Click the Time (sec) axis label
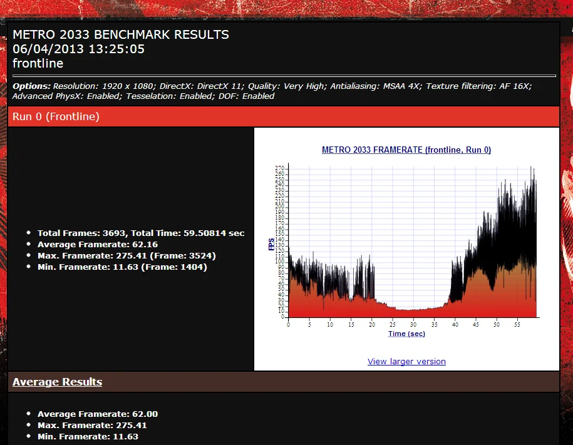 [406, 334]
